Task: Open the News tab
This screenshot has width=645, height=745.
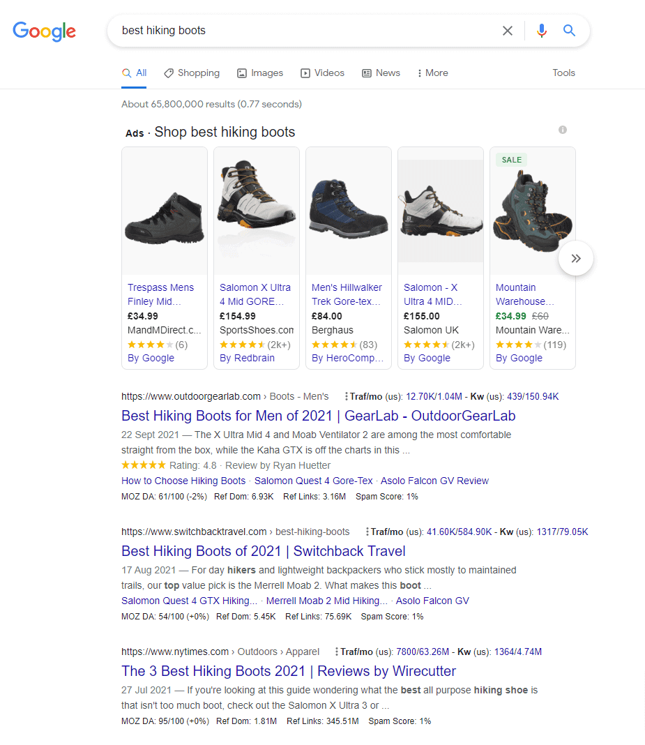Action: (x=381, y=73)
